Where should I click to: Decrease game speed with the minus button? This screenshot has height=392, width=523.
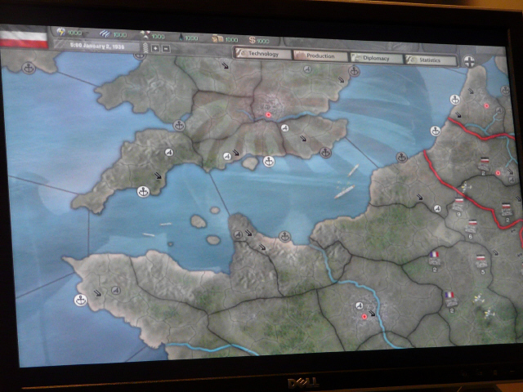click(166, 49)
